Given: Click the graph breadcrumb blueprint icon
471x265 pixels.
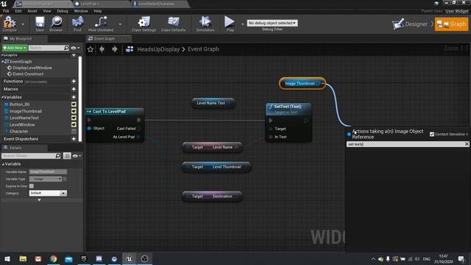Looking at the screenshot, I should (130, 49).
